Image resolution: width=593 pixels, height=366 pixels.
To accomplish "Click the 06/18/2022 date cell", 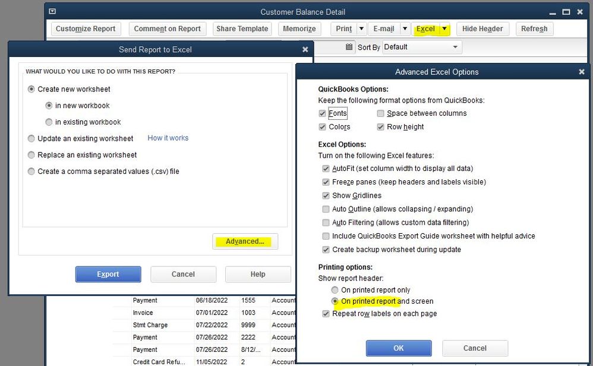I will [212, 300].
